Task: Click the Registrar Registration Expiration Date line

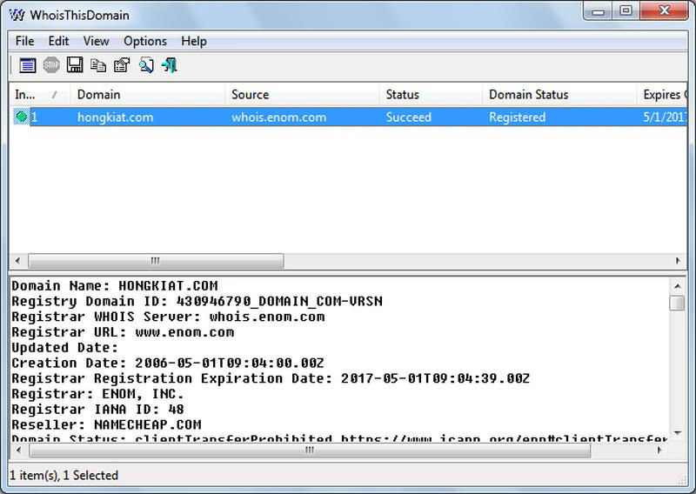Action: tap(271, 378)
